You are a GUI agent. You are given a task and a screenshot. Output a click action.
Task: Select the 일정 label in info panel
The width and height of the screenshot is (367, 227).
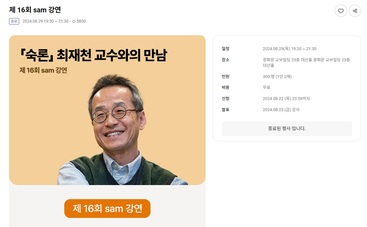225,49
